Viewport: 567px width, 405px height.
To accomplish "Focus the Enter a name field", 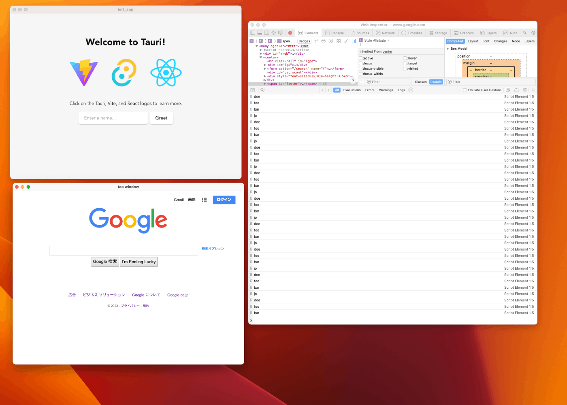I will pyautogui.click(x=113, y=118).
